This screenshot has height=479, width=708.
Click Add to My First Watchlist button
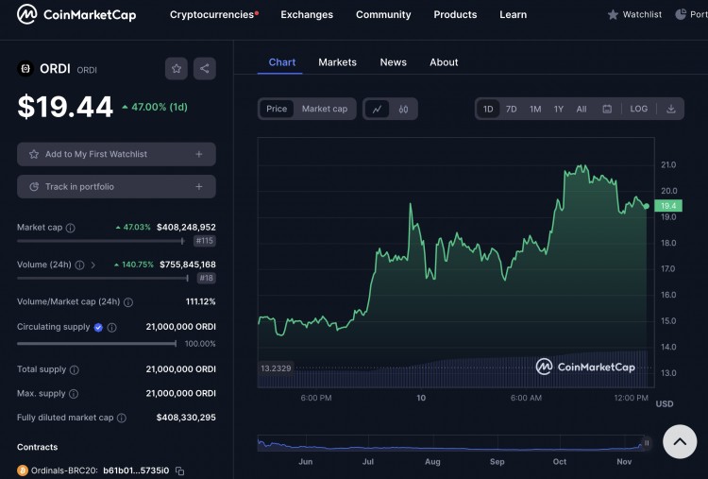[x=116, y=154]
